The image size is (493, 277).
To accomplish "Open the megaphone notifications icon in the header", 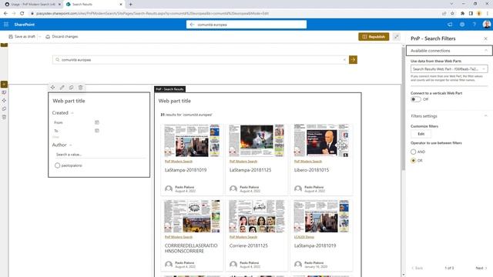I will click(450, 25).
